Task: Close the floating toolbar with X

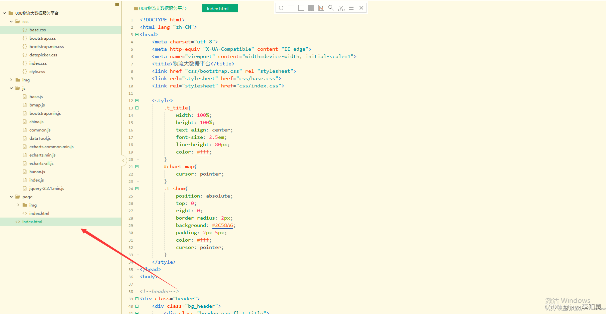Action: coord(361,8)
